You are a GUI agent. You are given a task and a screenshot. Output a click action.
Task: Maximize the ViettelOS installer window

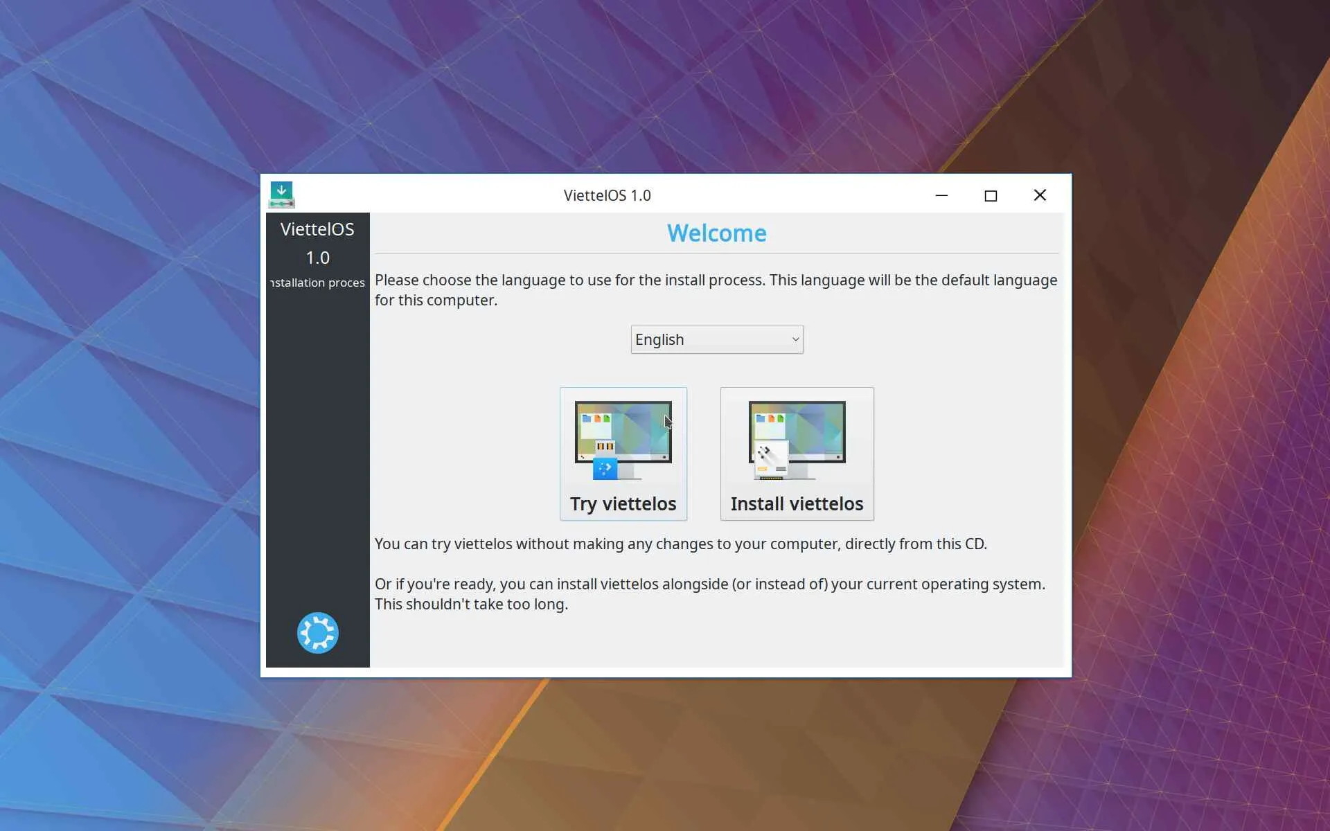click(990, 195)
